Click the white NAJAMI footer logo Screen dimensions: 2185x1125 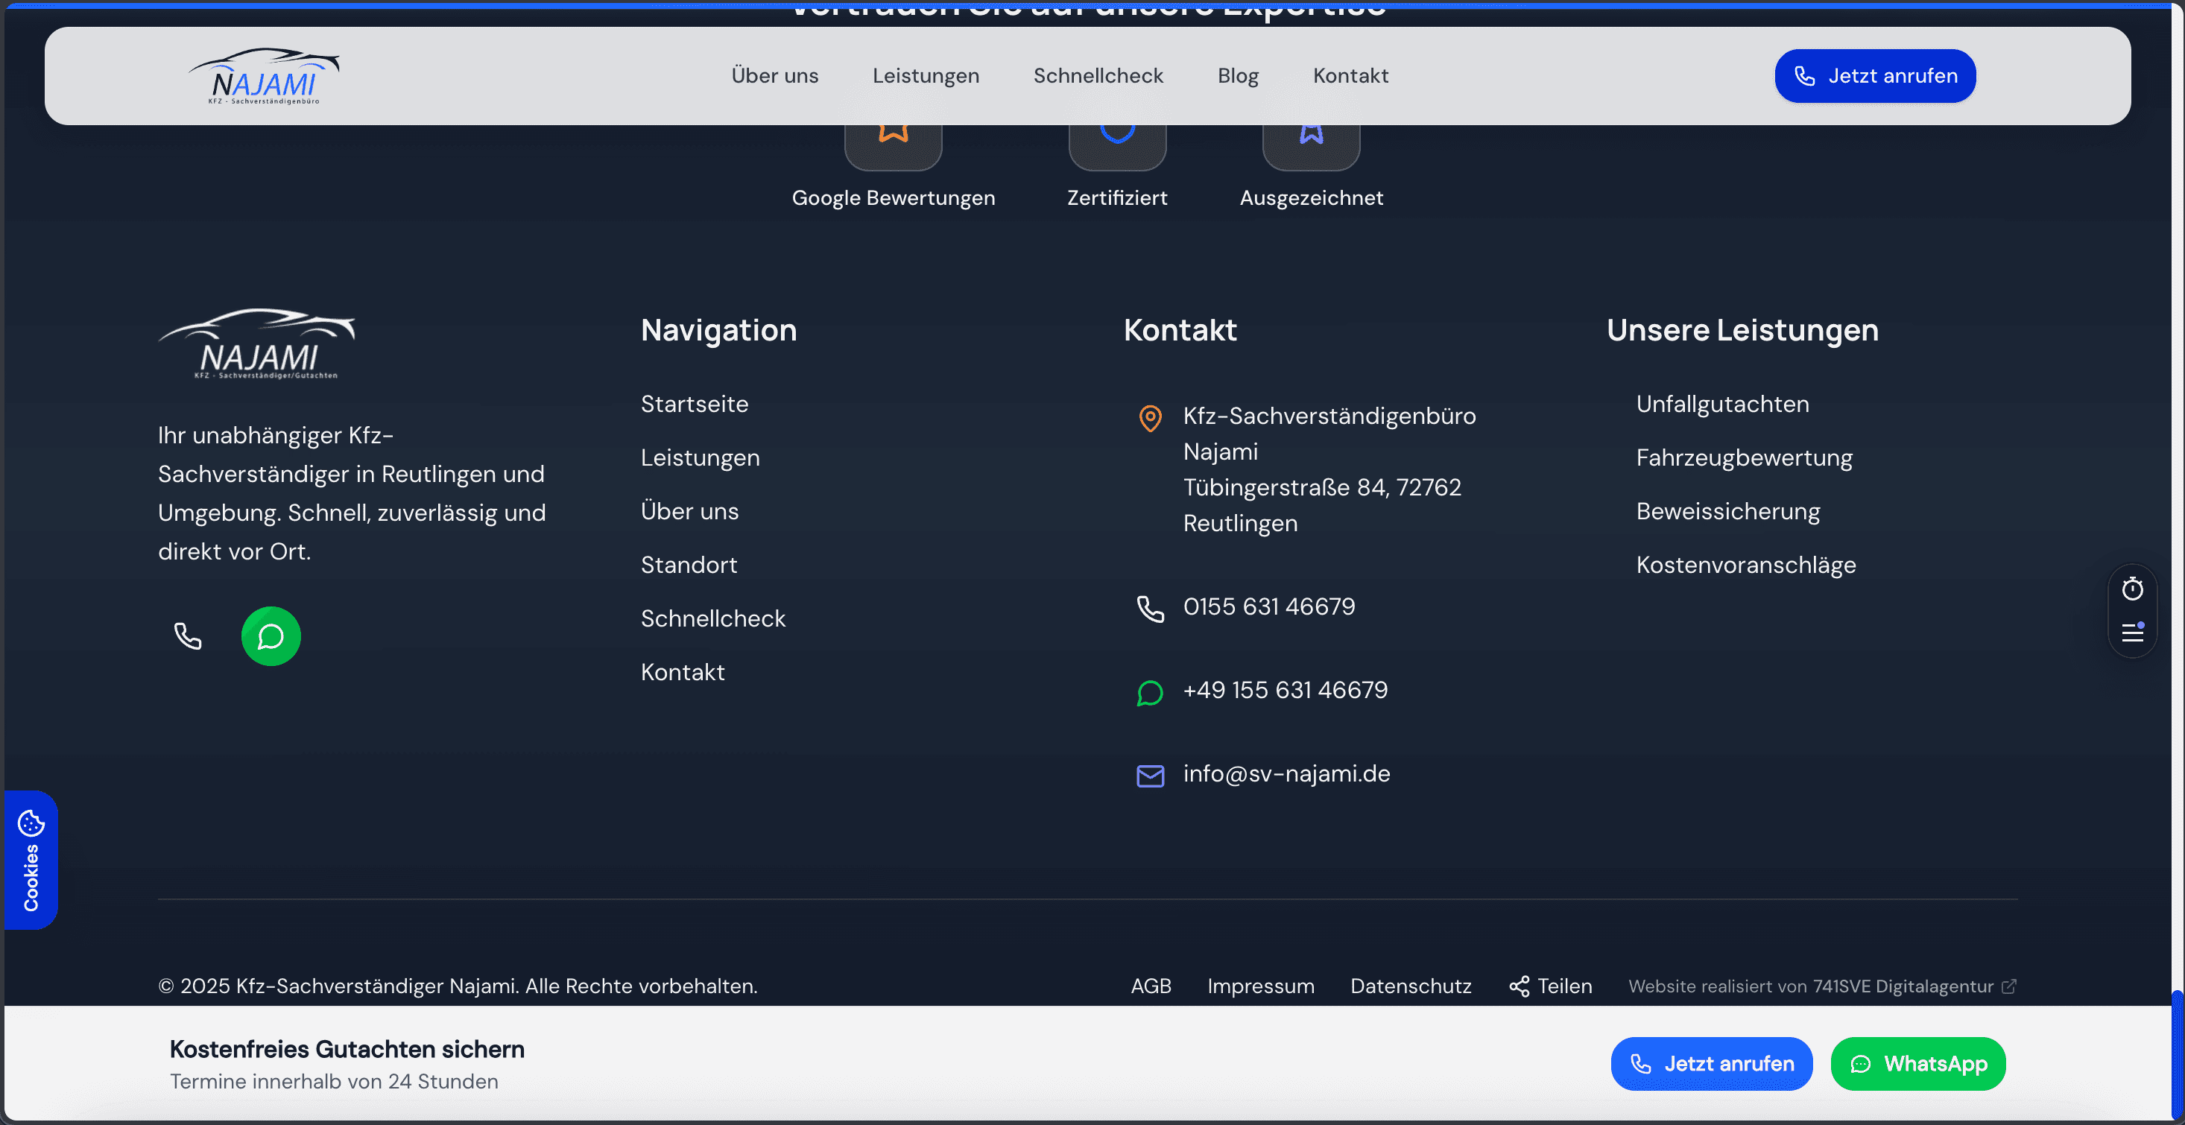click(x=257, y=343)
